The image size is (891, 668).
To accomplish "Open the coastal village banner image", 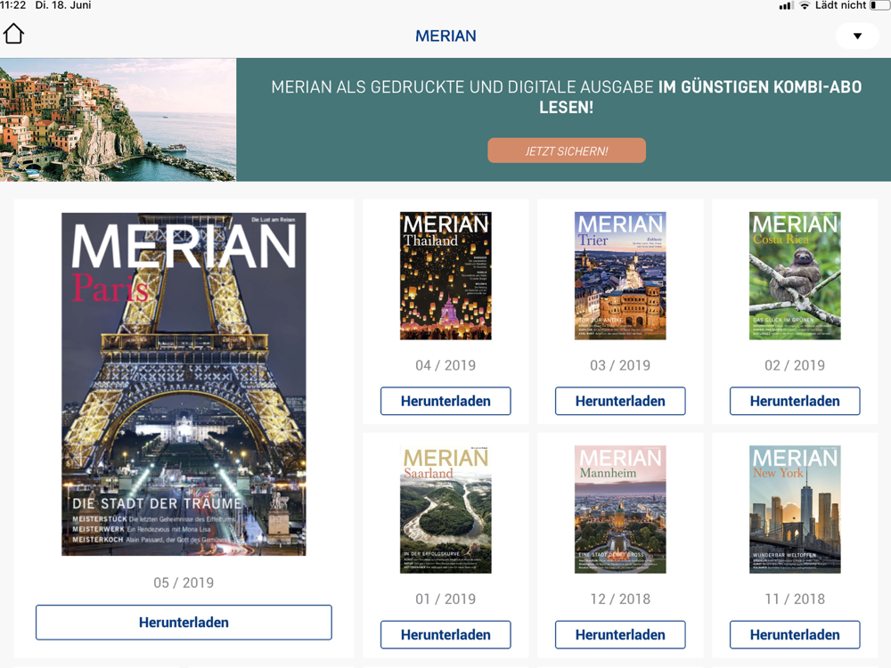I will pyautogui.click(x=118, y=119).
